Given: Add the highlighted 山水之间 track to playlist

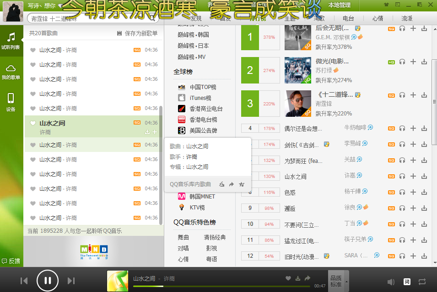Looking at the screenshot, I should pos(155,132).
